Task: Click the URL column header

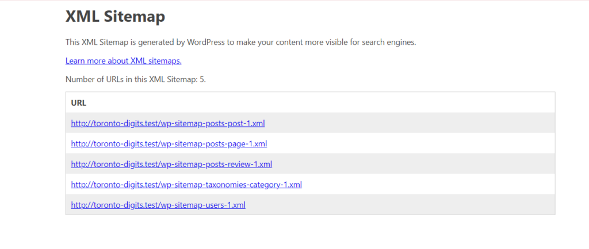Action: click(x=78, y=103)
